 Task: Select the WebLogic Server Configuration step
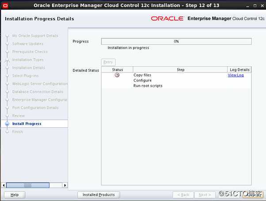click(40, 83)
